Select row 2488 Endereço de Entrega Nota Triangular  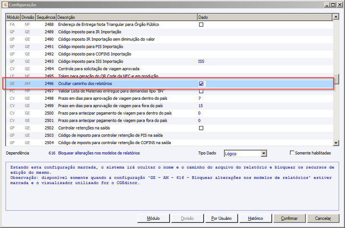(169, 25)
